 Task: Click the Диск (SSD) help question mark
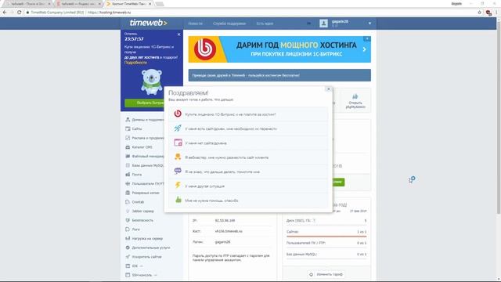(x=314, y=221)
